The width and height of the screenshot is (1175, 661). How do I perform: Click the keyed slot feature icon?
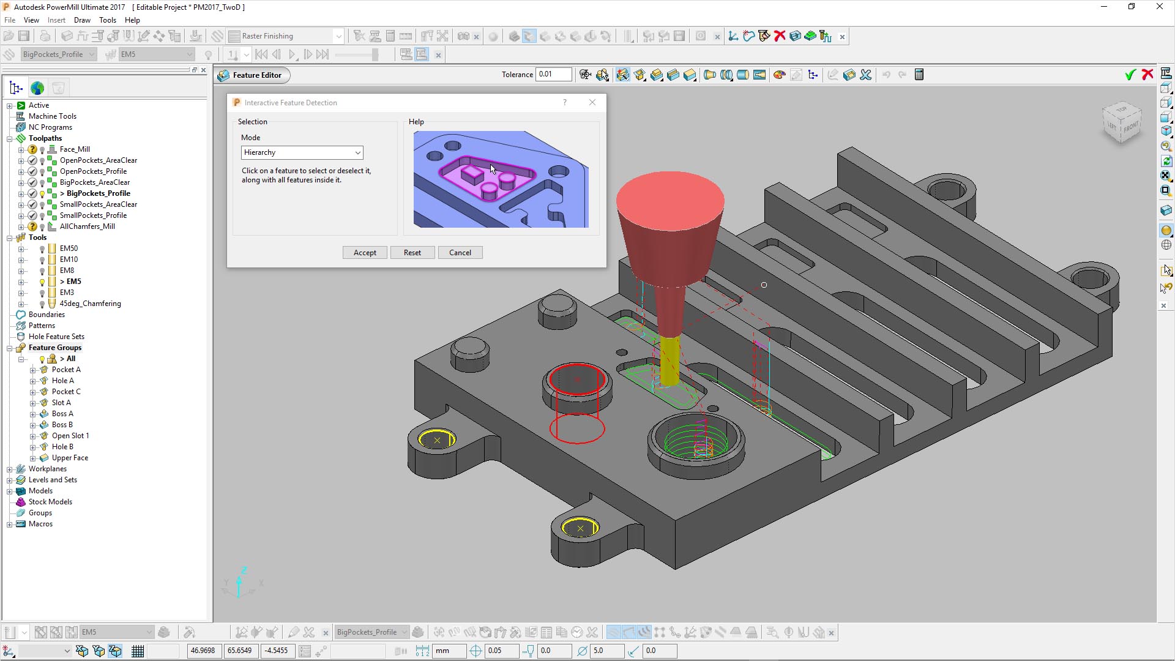click(x=759, y=75)
